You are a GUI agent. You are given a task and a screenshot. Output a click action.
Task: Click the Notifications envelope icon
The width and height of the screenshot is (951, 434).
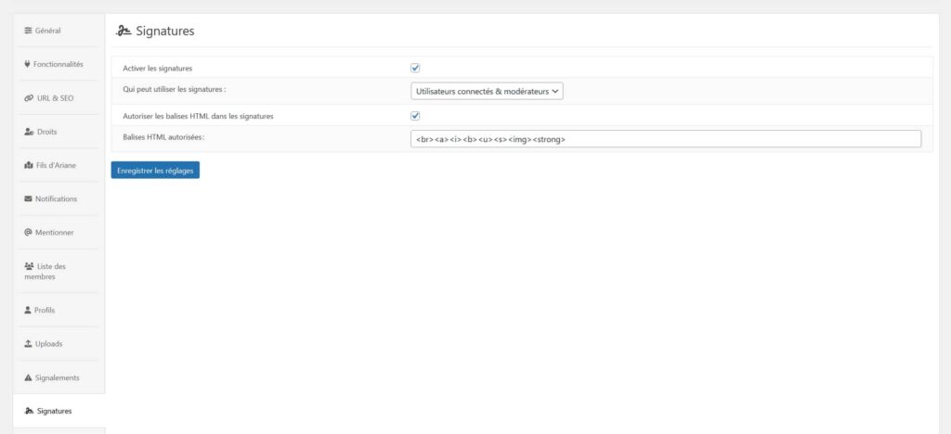(28, 198)
